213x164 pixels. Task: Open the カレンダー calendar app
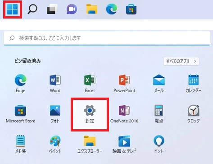tap(193, 83)
